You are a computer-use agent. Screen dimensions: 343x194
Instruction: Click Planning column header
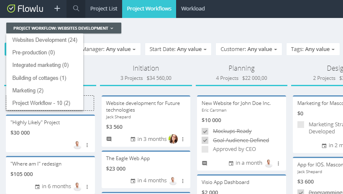tap(241, 69)
